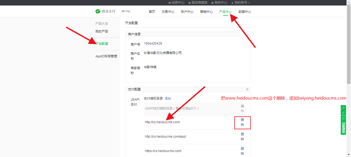Open 产品大全 in the sidebar
351x157 pixels.
tap(102, 24)
